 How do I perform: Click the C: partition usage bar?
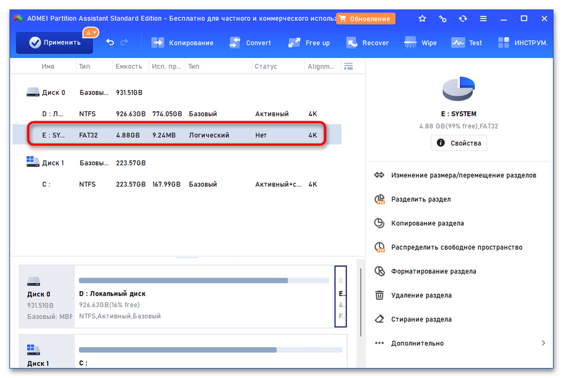[210, 350]
